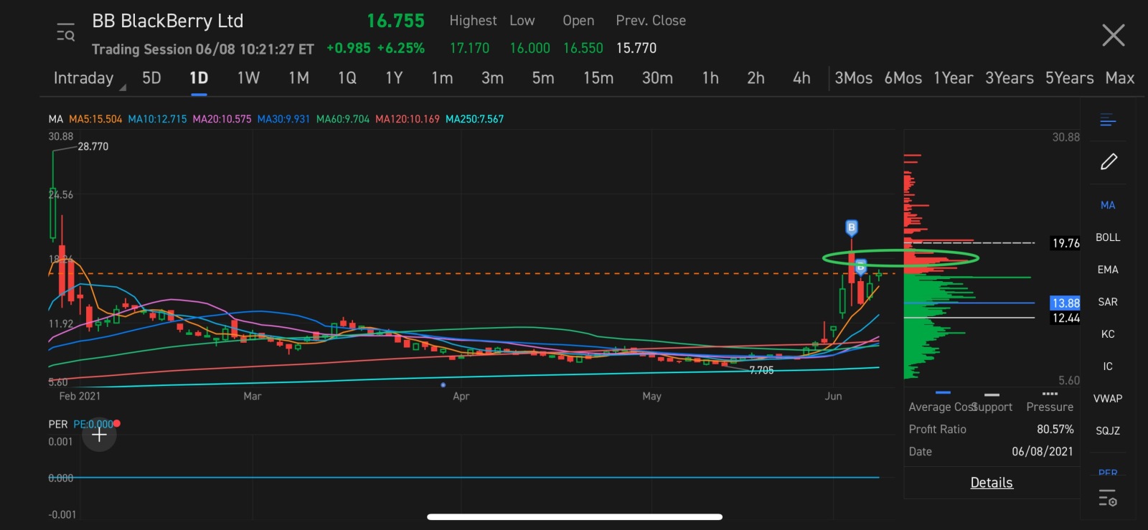The image size is (1148, 530).
Task: Click the MA5:15.504 label
Action: point(95,119)
